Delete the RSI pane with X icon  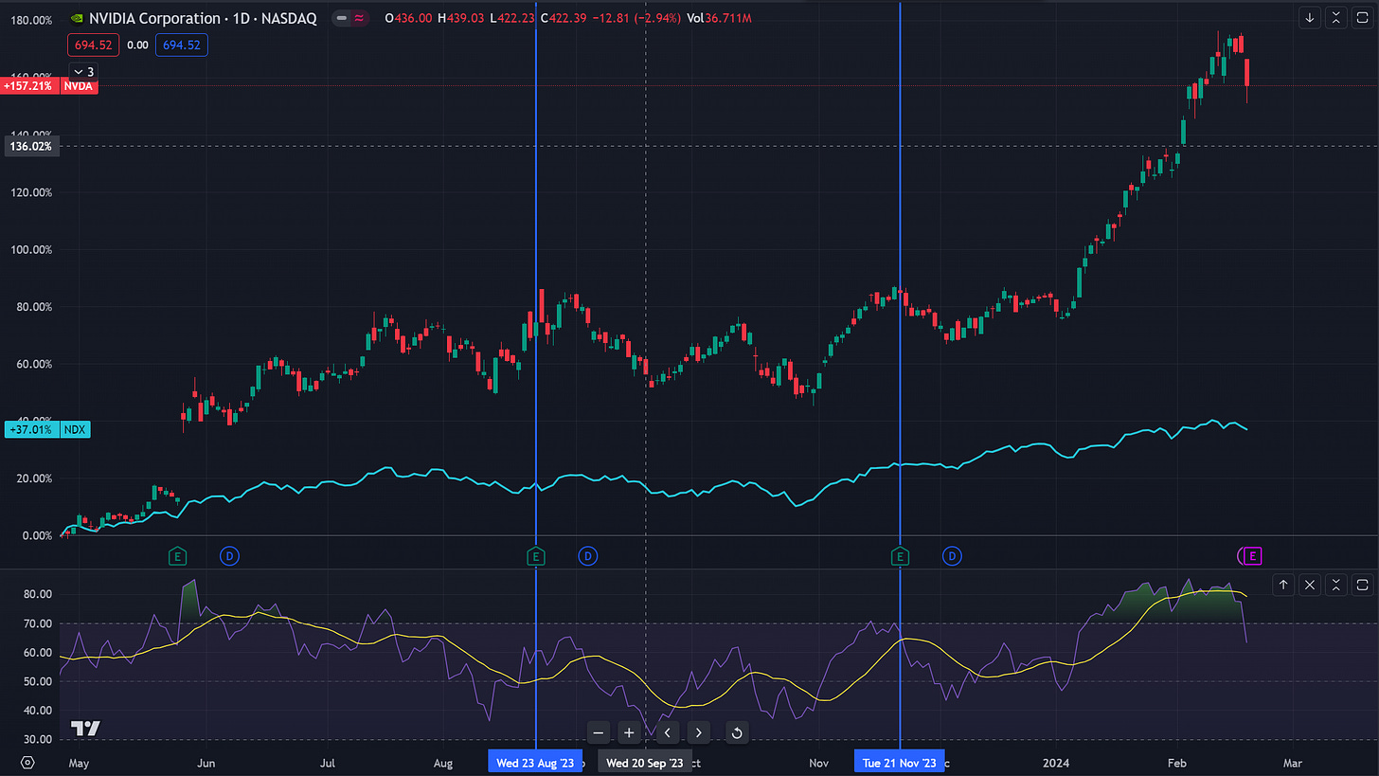click(x=1310, y=585)
